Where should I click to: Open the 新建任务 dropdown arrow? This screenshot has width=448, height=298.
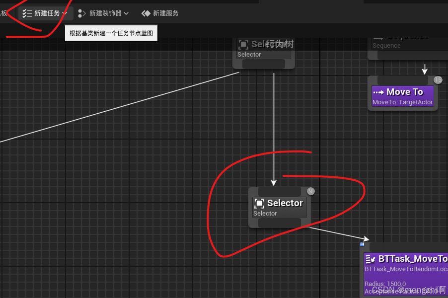[x=65, y=13]
